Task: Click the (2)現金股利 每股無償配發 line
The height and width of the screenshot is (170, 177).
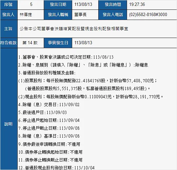Action: tap(91, 97)
